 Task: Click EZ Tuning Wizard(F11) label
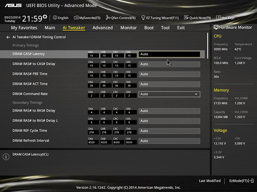[162, 18]
